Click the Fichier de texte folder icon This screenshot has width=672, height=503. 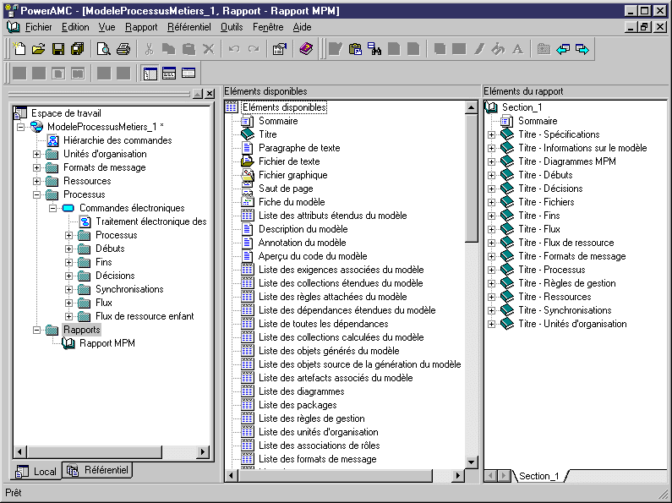point(248,161)
